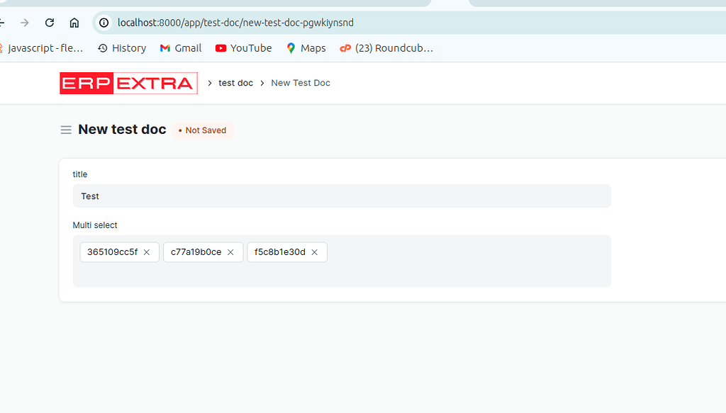Click the YouTube icon in bookmarks bar
This screenshot has width=726, height=413.
(x=223, y=47)
